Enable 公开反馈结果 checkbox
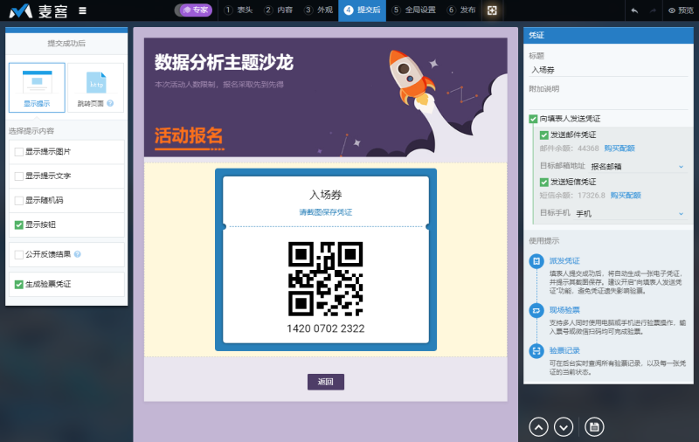 click(18, 255)
